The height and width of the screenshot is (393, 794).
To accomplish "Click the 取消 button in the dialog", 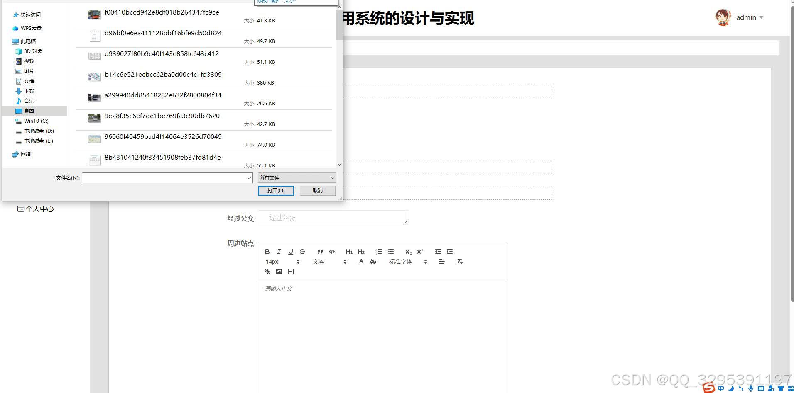I will pos(317,190).
